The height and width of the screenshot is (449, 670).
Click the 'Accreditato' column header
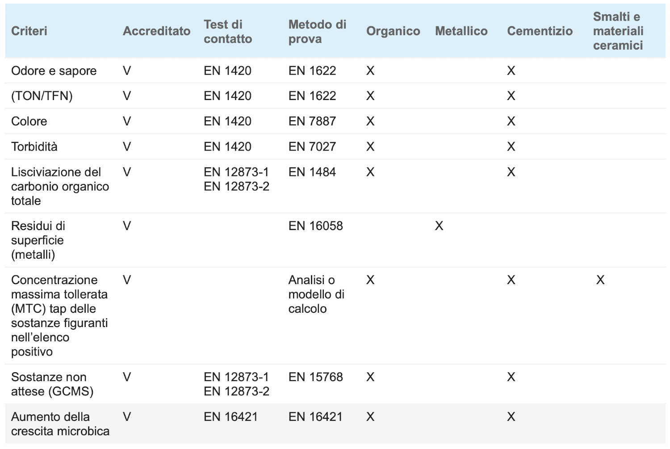click(x=156, y=31)
